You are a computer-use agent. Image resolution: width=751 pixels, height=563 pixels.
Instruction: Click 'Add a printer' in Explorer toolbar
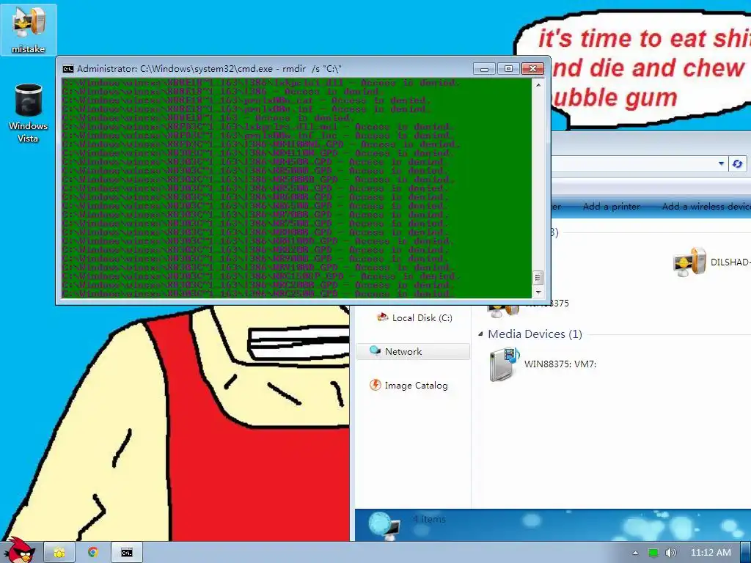coord(612,206)
